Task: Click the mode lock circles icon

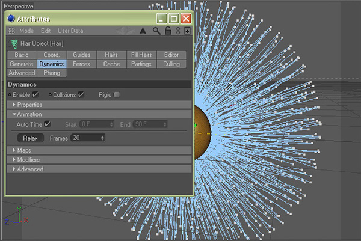Action: (178, 31)
